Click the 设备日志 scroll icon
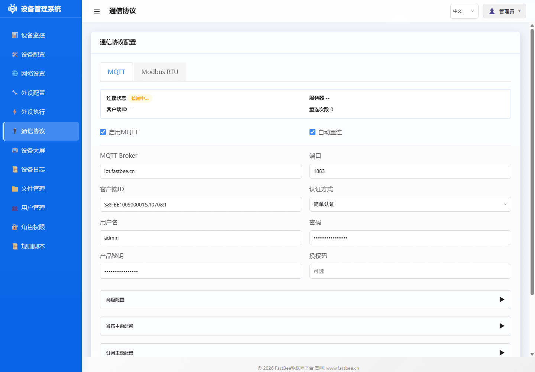Image resolution: width=535 pixels, height=372 pixels. pyautogui.click(x=15, y=169)
